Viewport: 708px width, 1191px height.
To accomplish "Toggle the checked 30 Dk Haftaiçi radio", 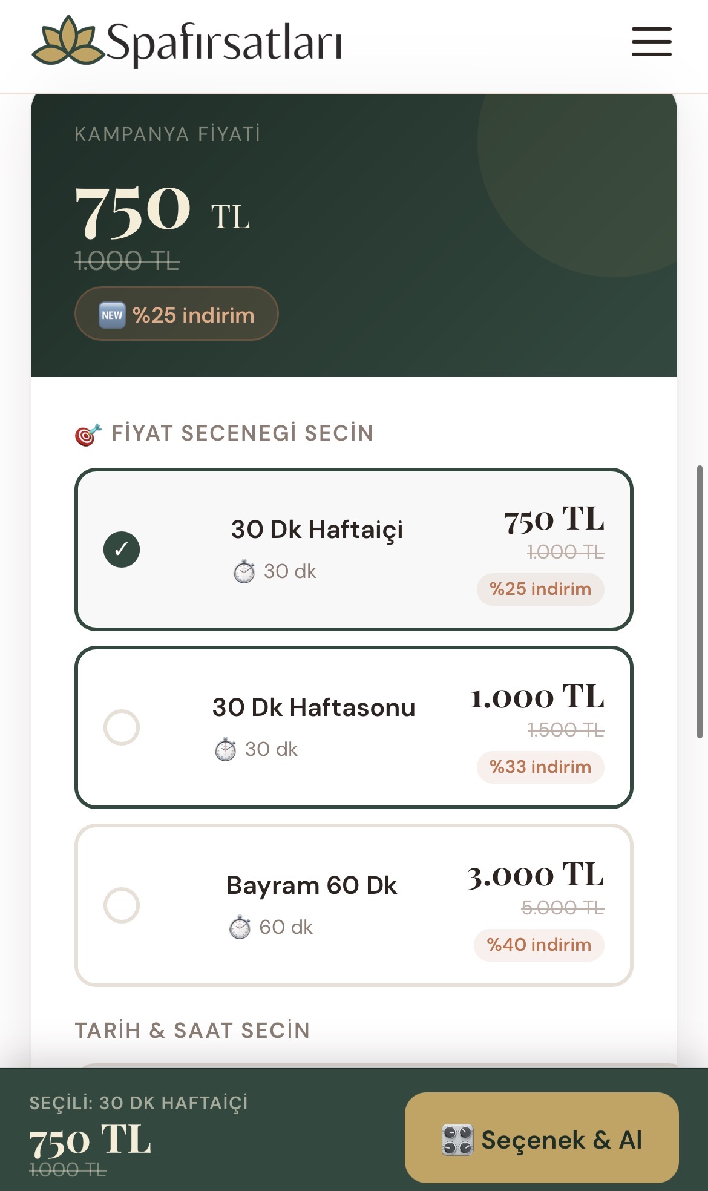I will pos(122,550).
